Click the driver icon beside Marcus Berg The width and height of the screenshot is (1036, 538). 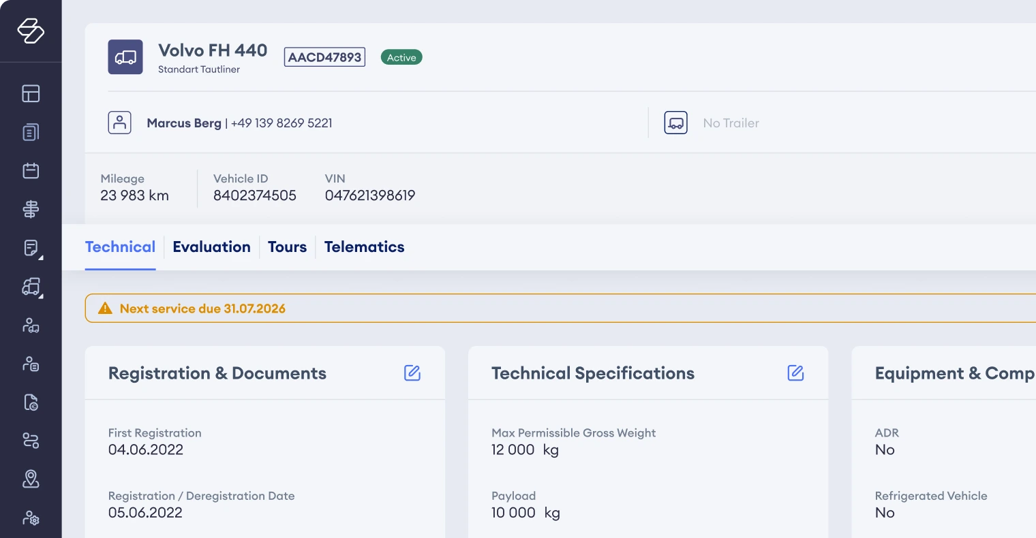(x=120, y=123)
